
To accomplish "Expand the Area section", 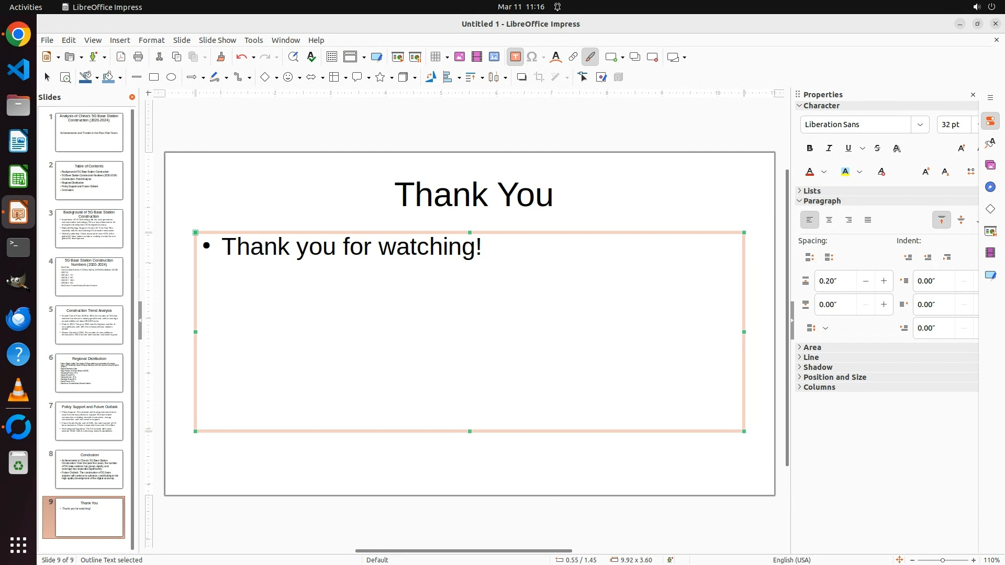I will point(812,347).
